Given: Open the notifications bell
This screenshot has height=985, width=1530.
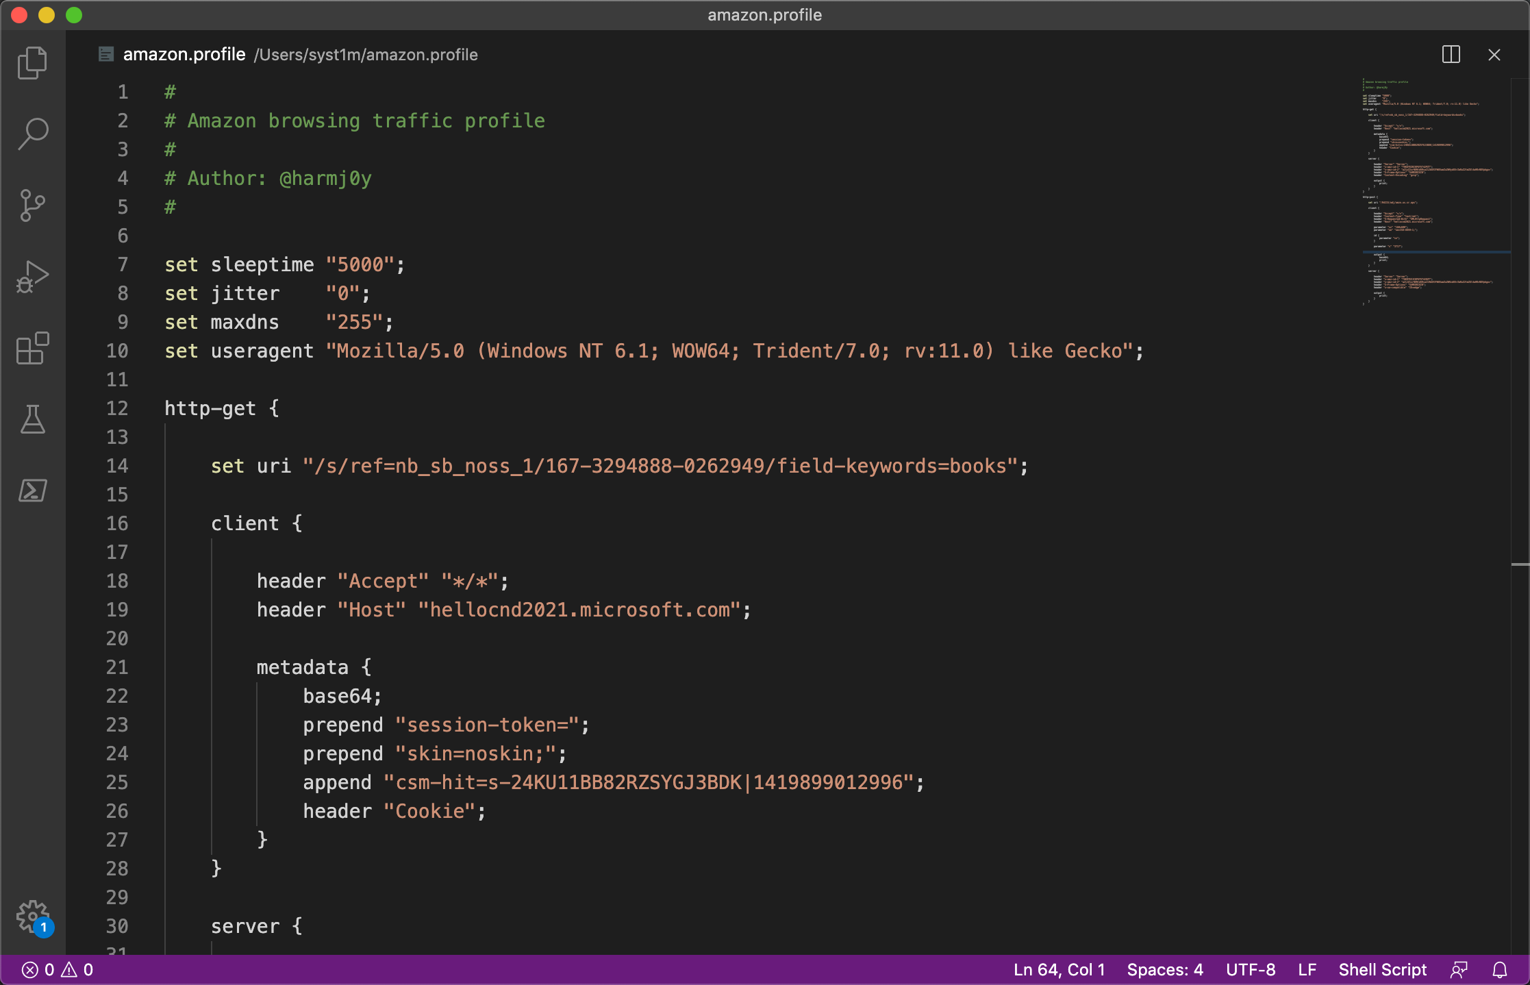Looking at the screenshot, I should [1500, 970].
